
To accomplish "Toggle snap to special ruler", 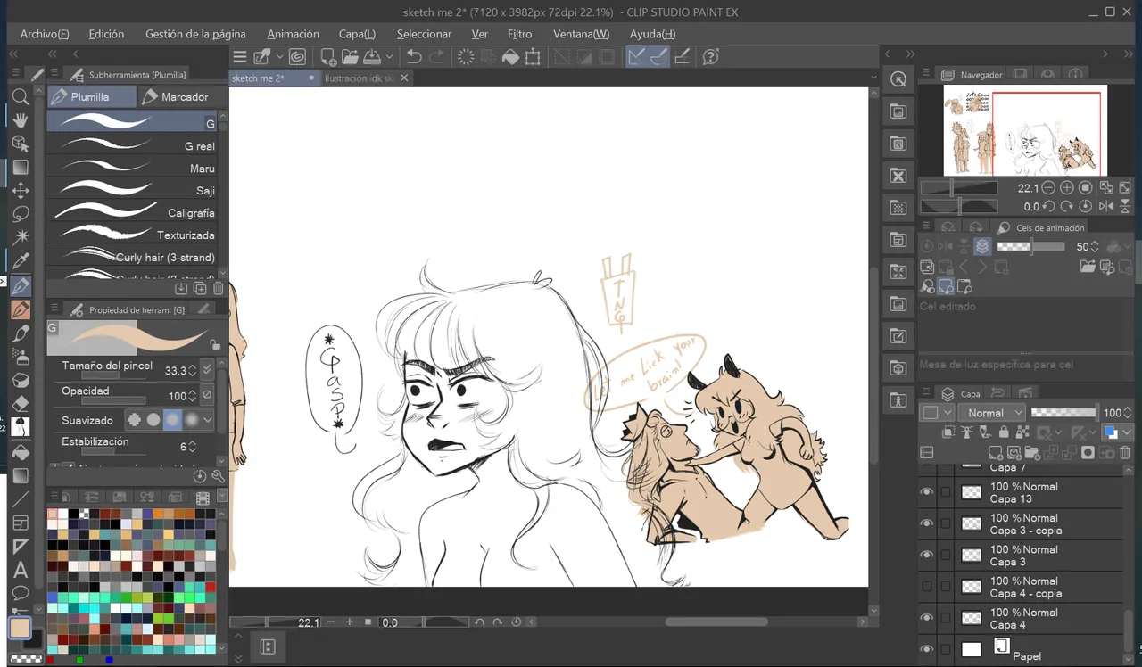I will (659, 57).
